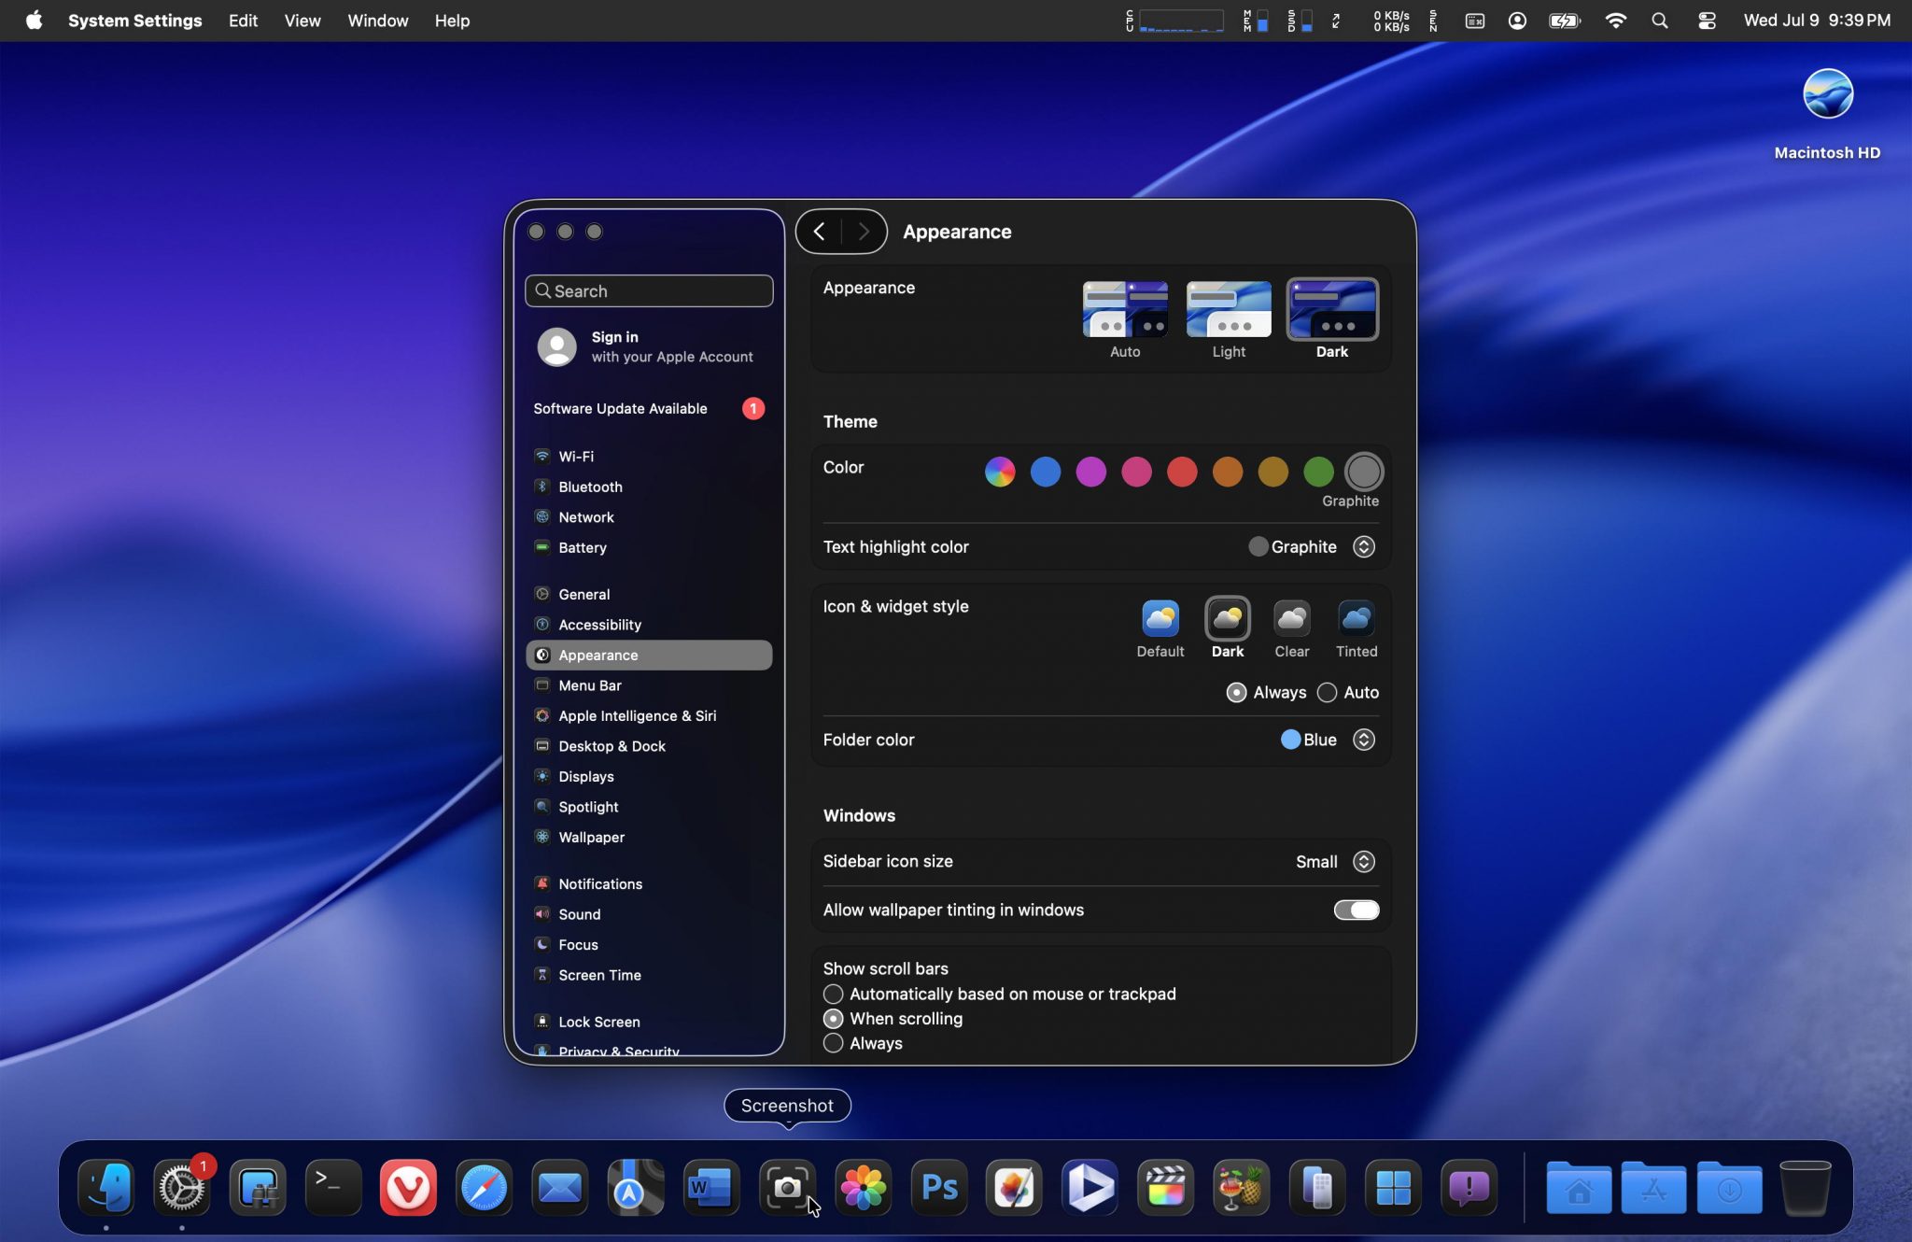Toggle Allow wallpaper tinting in windows
This screenshot has height=1242, width=1912.
point(1356,910)
